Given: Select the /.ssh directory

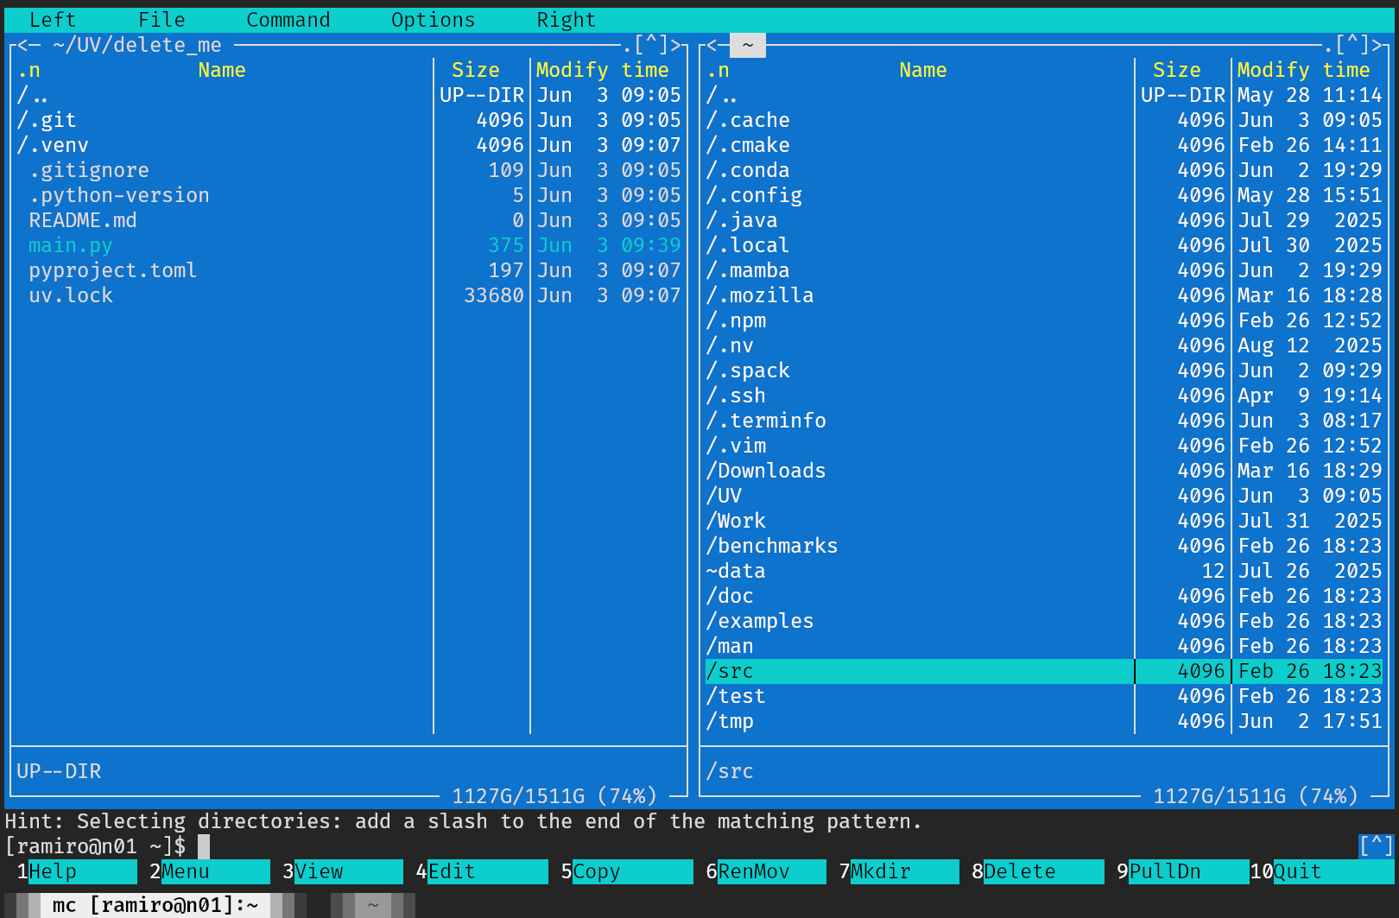Looking at the screenshot, I should (x=1044, y=396).
